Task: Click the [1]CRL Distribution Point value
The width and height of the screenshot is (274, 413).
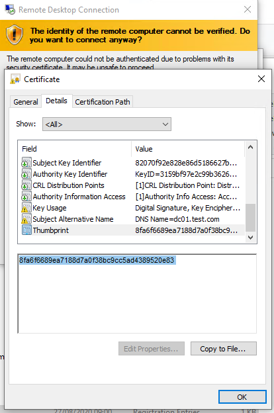Action: click(187, 185)
